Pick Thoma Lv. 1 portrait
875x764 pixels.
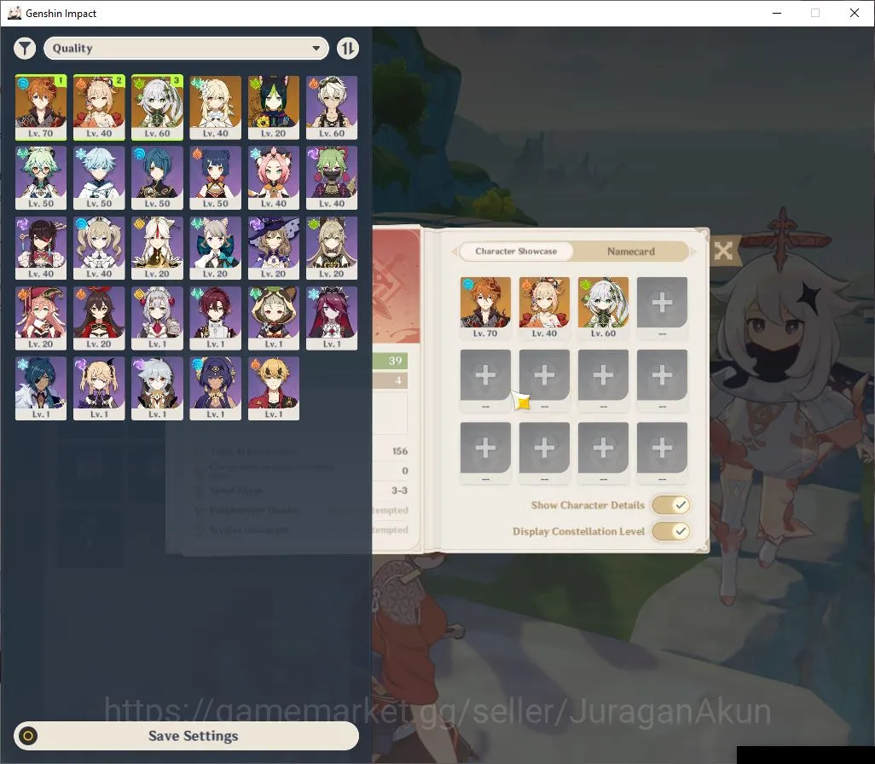point(274,389)
